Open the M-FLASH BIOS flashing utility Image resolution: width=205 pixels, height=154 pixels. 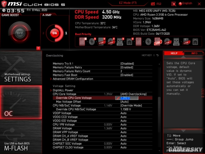tap(21, 137)
